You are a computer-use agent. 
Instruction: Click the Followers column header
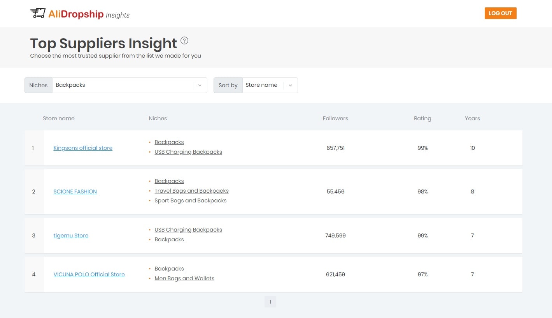335,118
